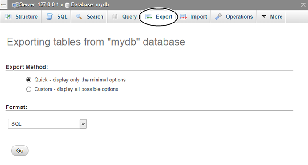The height and width of the screenshot is (165, 308).
Task: Click the 'Format:' section label
Action: click(16, 107)
